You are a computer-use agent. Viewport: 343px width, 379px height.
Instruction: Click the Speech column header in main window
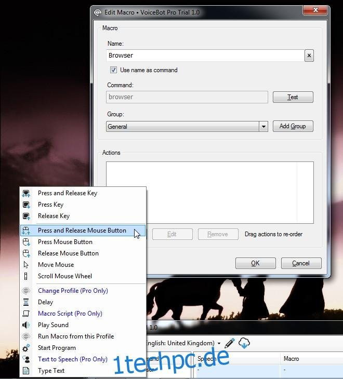click(238, 359)
